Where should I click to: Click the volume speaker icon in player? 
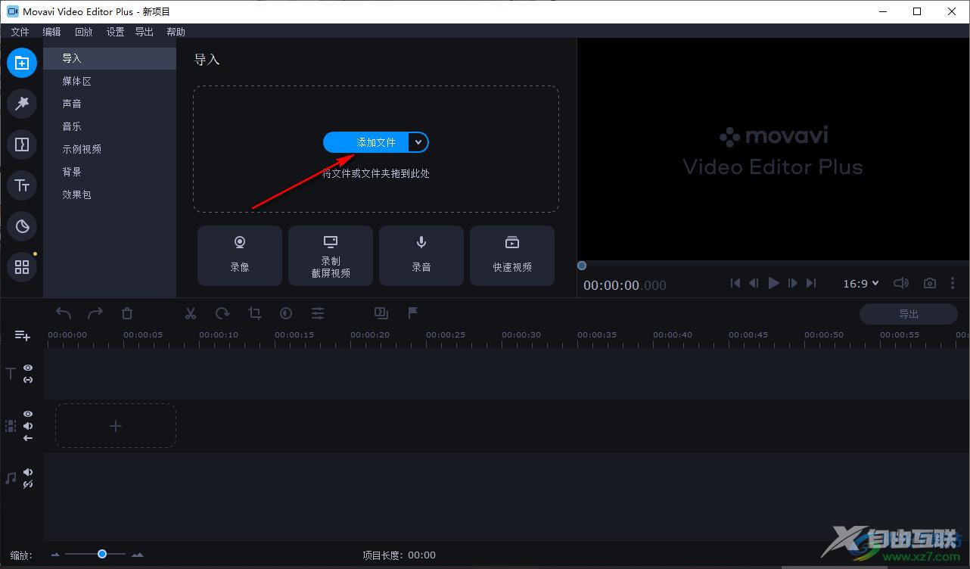click(901, 283)
